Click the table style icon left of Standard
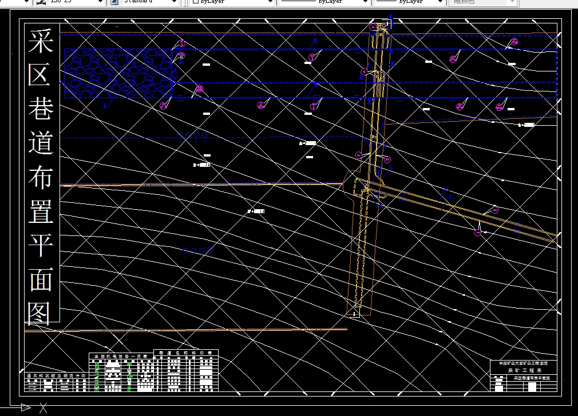Viewport: 578px width, 416px height. point(114,2)
